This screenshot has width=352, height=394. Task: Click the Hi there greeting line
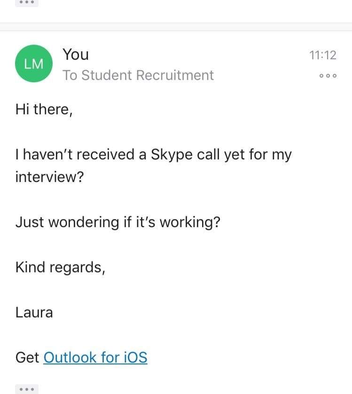[x=44, y=110]
